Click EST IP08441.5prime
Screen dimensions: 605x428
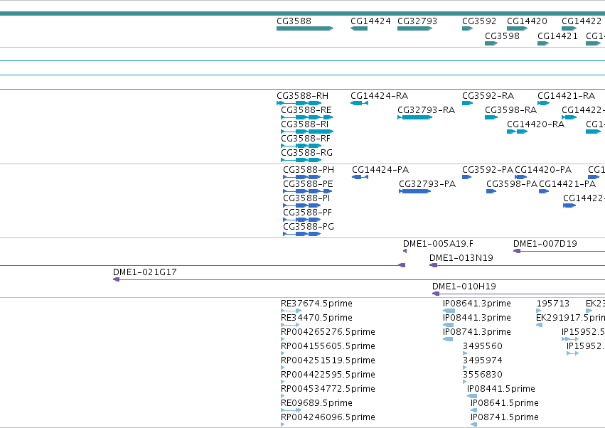click(472, 396)
